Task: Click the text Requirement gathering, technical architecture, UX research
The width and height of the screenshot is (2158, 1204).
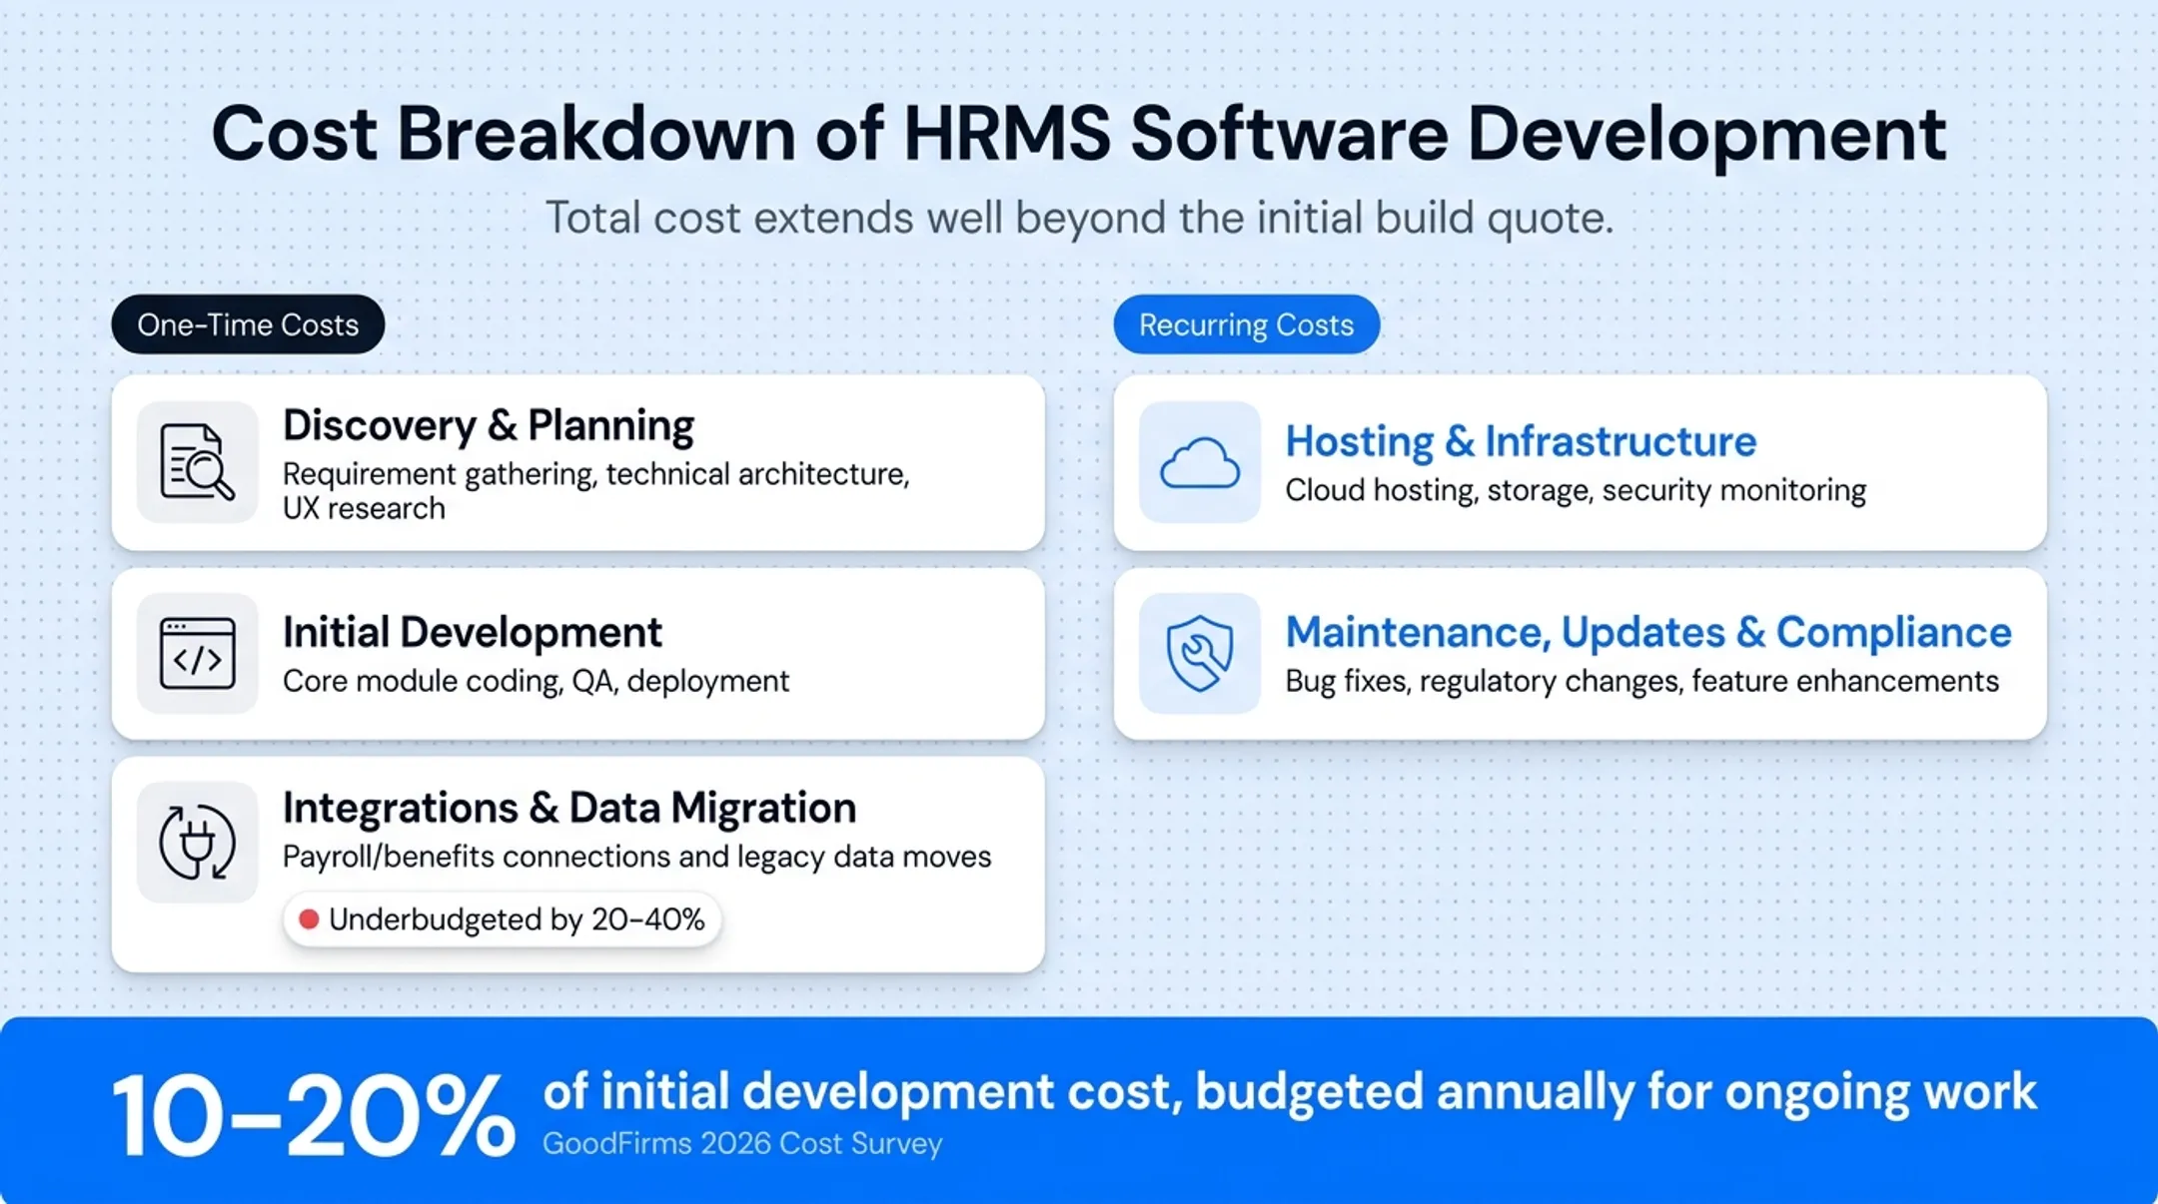Action: pyautogui.click(x=596, y=491)
